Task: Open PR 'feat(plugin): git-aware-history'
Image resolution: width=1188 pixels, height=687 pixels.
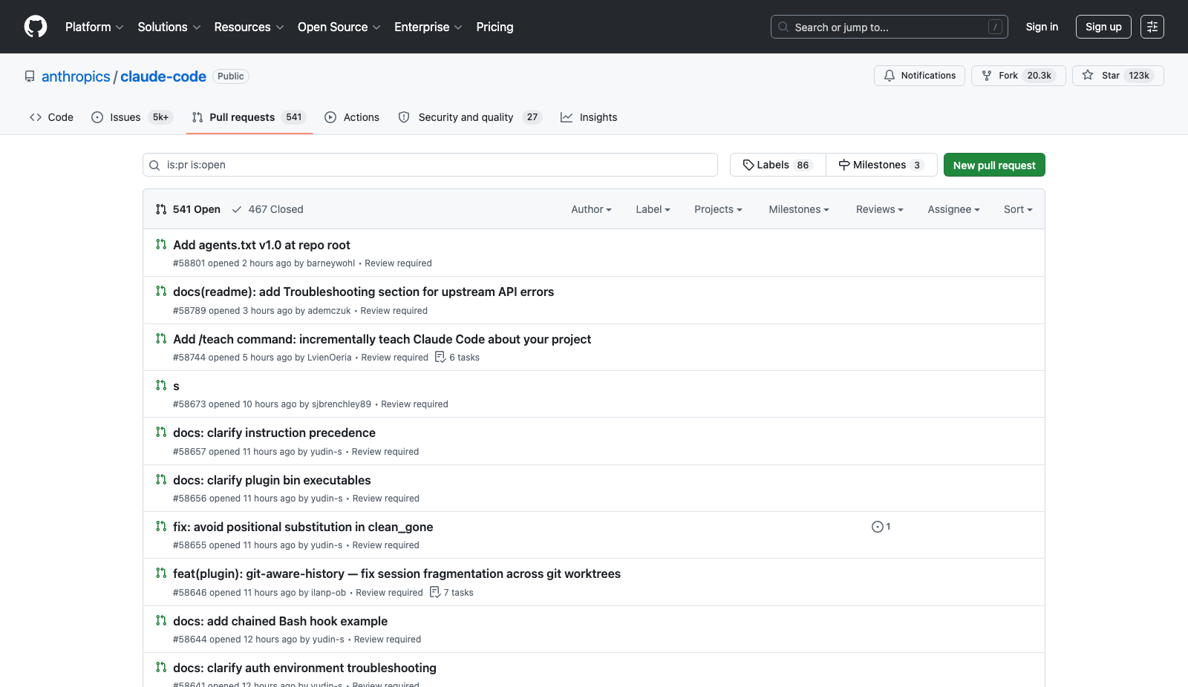Action: (396, 573)
